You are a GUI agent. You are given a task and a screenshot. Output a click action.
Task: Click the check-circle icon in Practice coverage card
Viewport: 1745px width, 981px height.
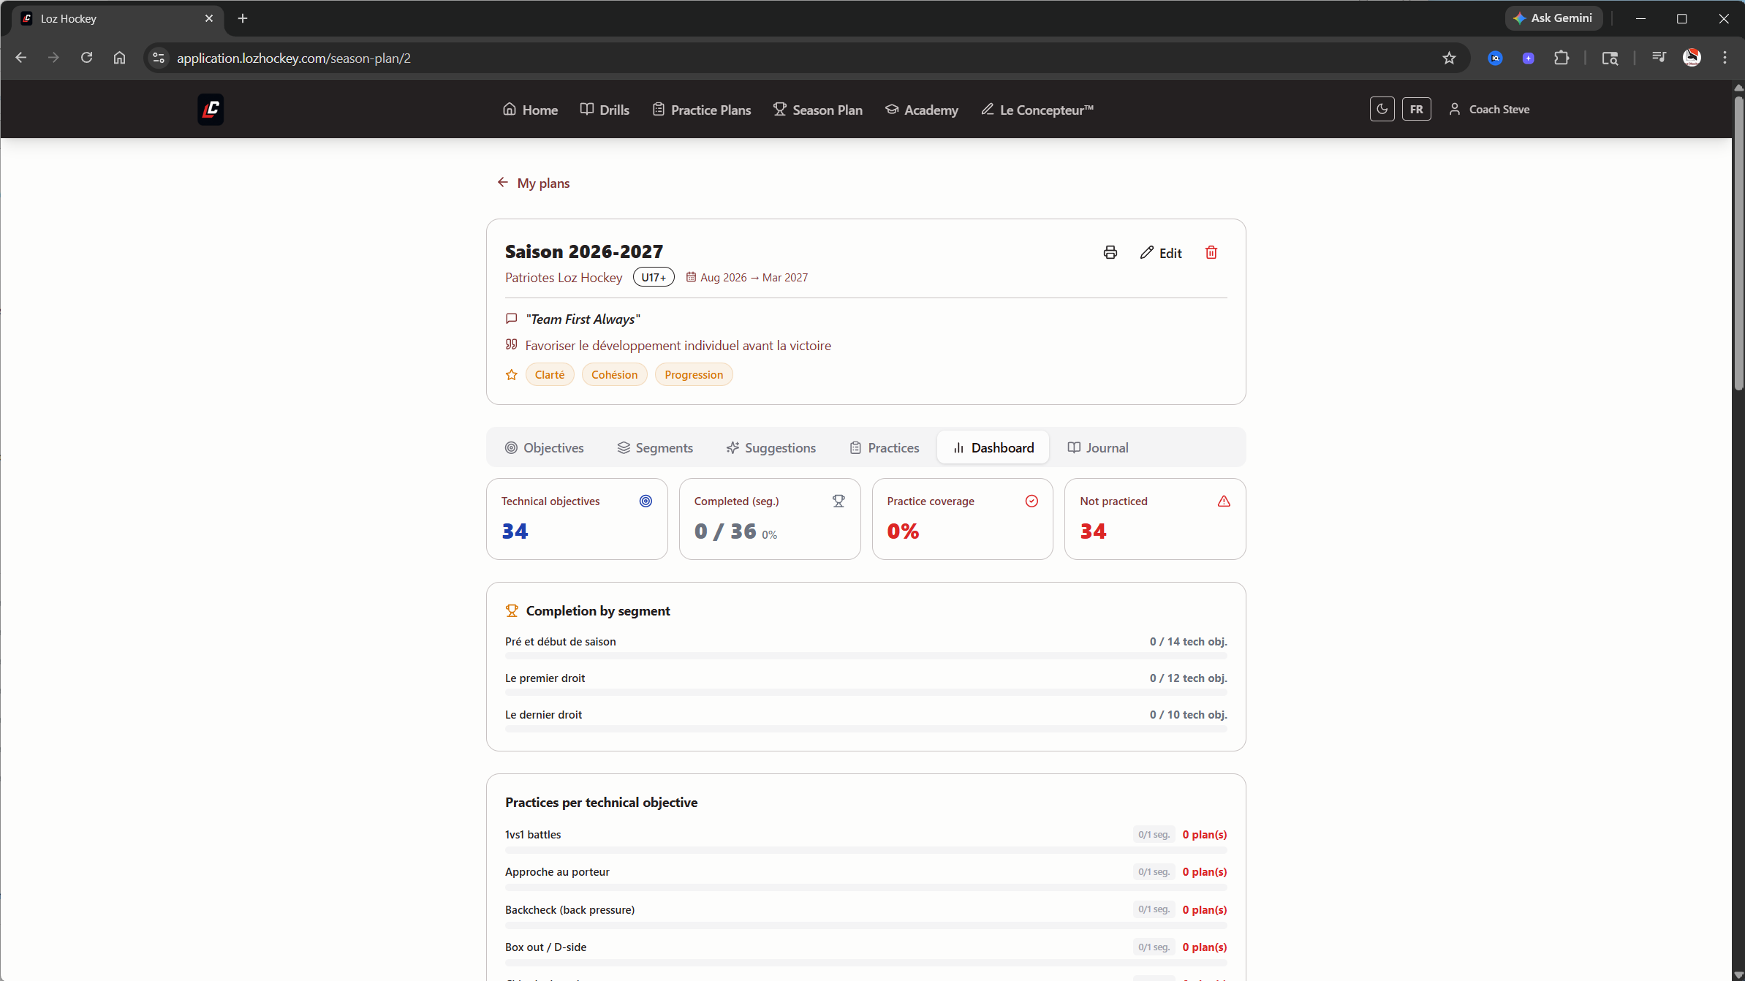coord(1032,501)
